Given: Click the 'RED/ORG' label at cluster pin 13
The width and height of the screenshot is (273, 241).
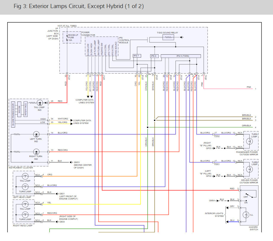Looking at the screenshot, I should pos(63,150).
